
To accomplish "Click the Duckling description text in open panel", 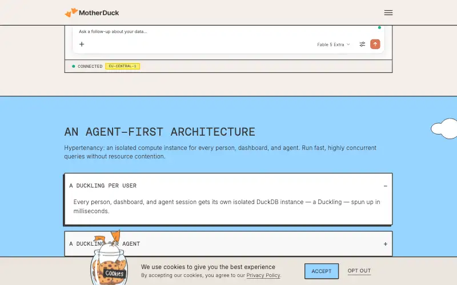I will pos(227,206).
